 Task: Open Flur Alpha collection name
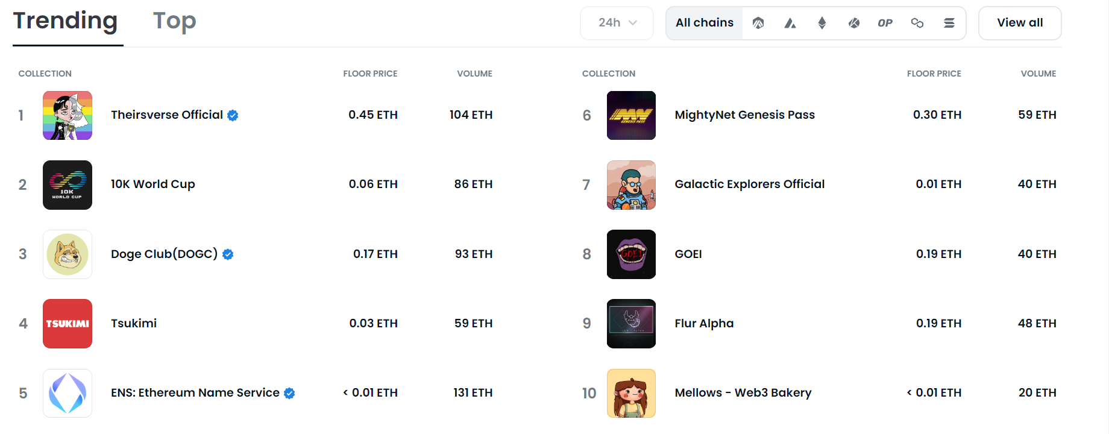(704, 323)
